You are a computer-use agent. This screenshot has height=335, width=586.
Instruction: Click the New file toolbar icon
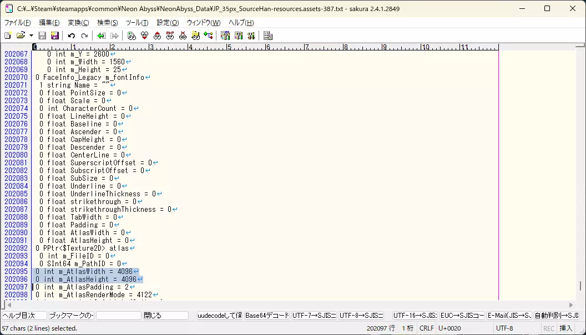pos(8,35)
